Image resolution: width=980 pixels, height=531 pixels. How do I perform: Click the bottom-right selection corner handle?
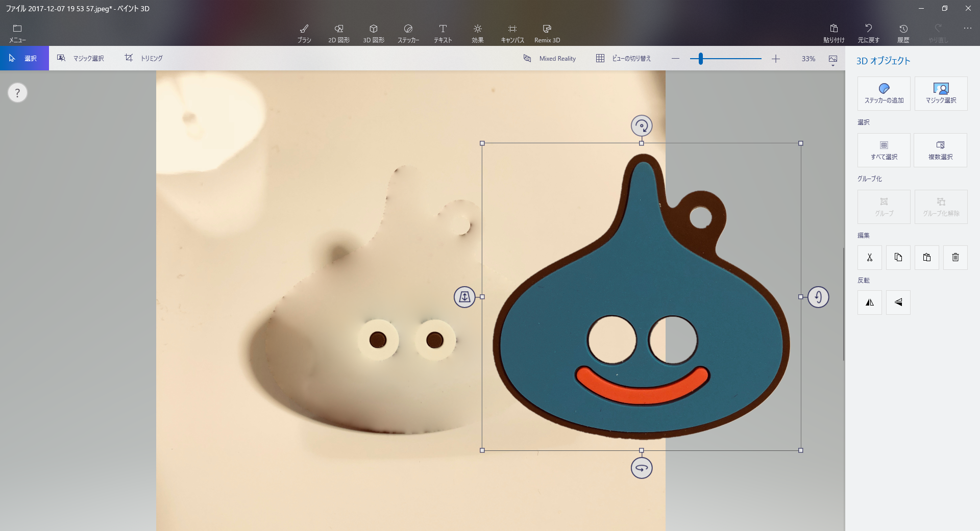pos(801,450)
